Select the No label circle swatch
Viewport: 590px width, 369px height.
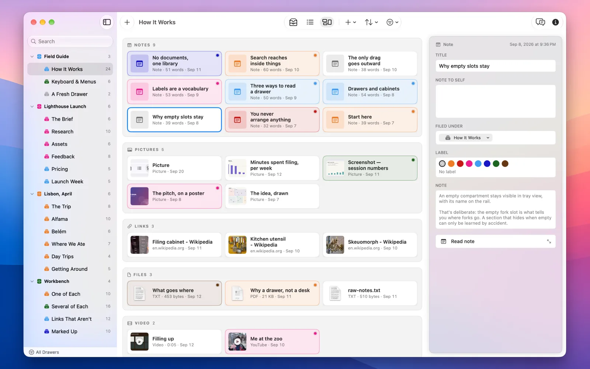click(442, 163)
